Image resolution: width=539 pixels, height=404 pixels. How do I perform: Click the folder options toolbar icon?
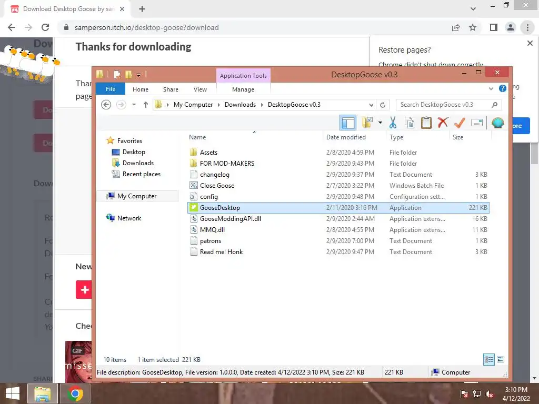(367, 122)
